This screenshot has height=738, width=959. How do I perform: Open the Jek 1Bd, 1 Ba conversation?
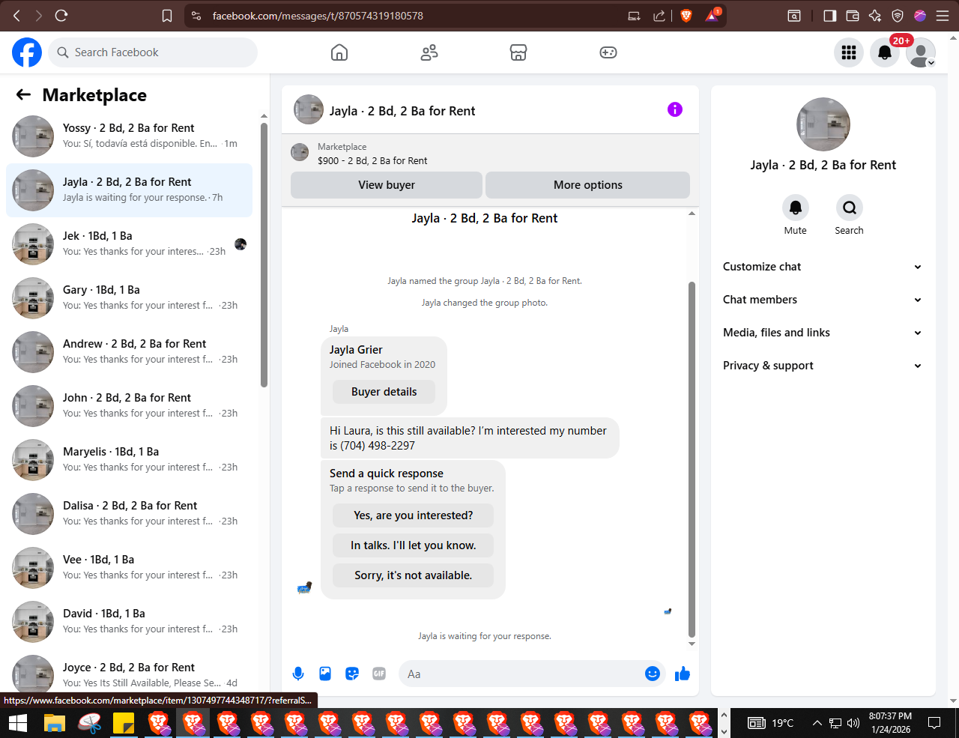tap(129, 244)
